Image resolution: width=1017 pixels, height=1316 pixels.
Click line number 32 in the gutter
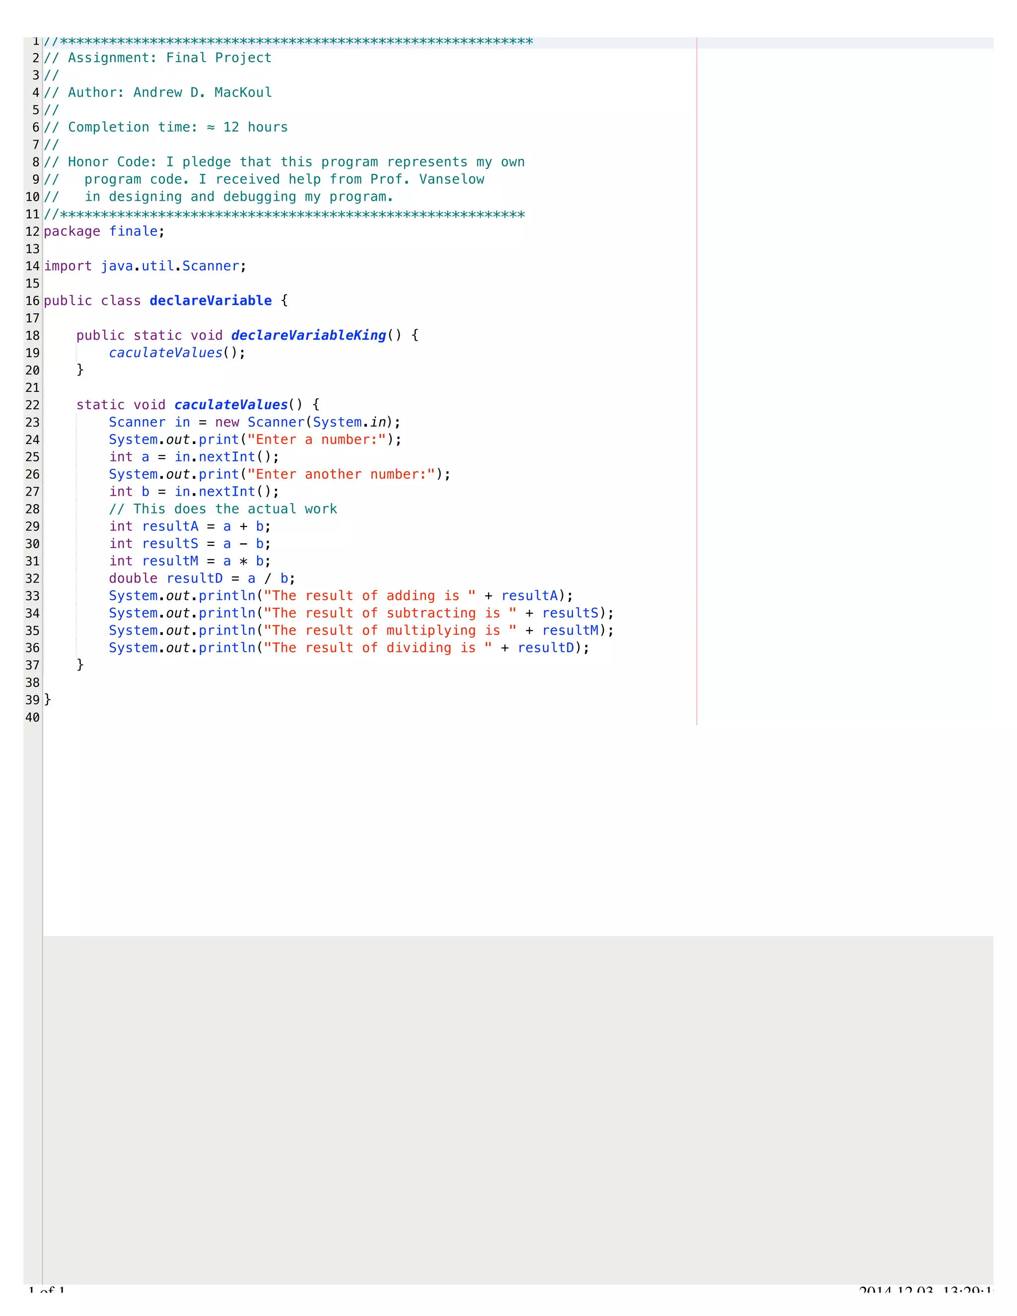tap(33, 579)
